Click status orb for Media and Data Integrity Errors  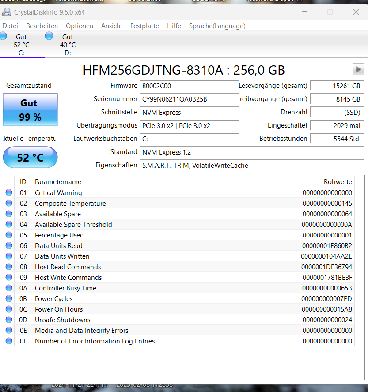click(9, 330)
